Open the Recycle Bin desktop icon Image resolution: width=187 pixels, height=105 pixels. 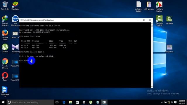(5, 6)
